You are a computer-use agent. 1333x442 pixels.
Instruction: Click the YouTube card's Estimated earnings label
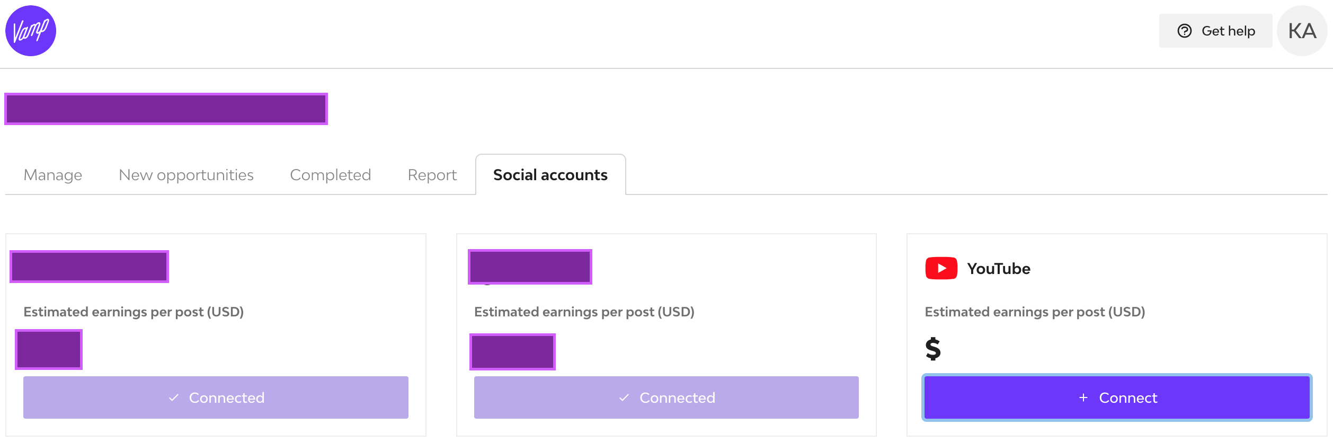[x=1035, y=312]
